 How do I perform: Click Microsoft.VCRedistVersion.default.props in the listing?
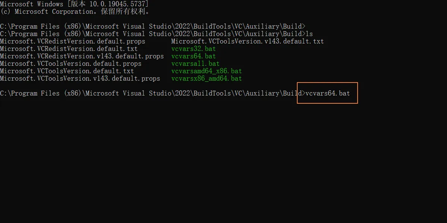tap(73, 41)
